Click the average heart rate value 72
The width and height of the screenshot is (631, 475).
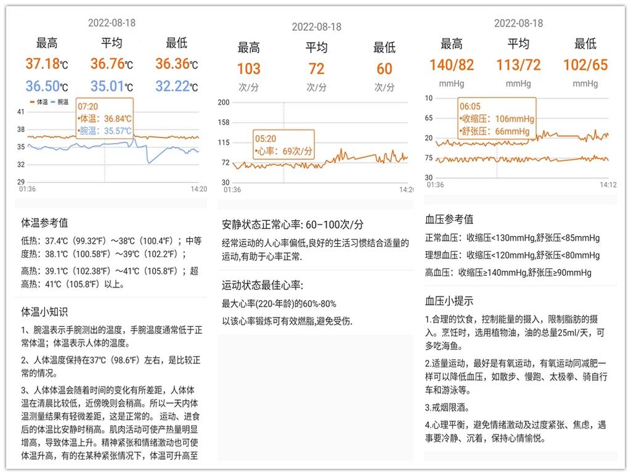point(316,69)
